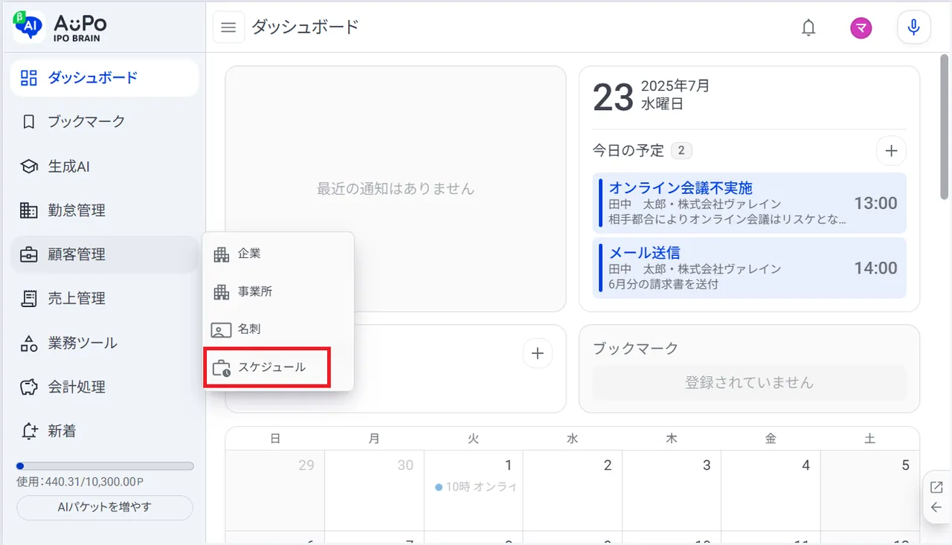
Task: Click the AuPo IPO BRAIN logo
Action: pos(61,27)
